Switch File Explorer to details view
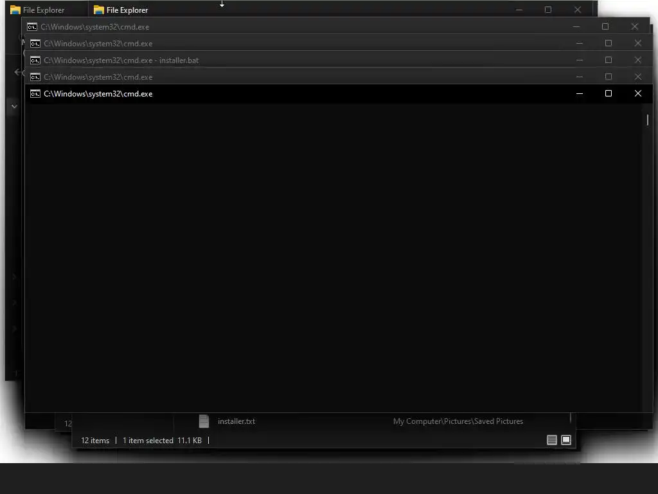The width and height of the screenshot is (658, 494). (x=552, y=440)
